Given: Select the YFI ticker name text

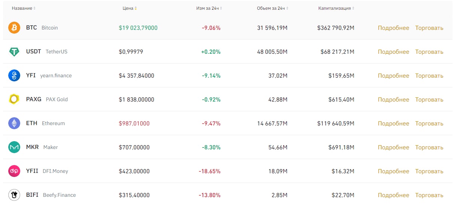Looking at the screenshot, I should point(31,75).
